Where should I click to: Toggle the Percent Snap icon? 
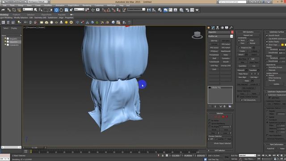114,10
